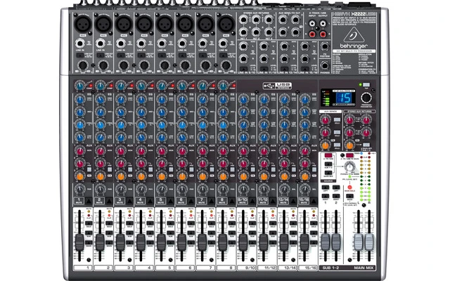Adjust the balance knob on channel 11/12
This screenshot has width=450, height=281.
[x=264, y=189]
